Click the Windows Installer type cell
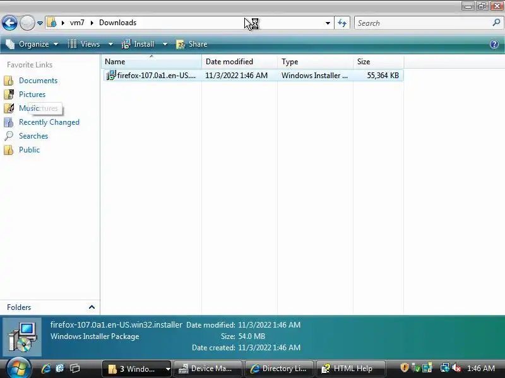Screen dimensions: 505x378 (x=314, y=76)
